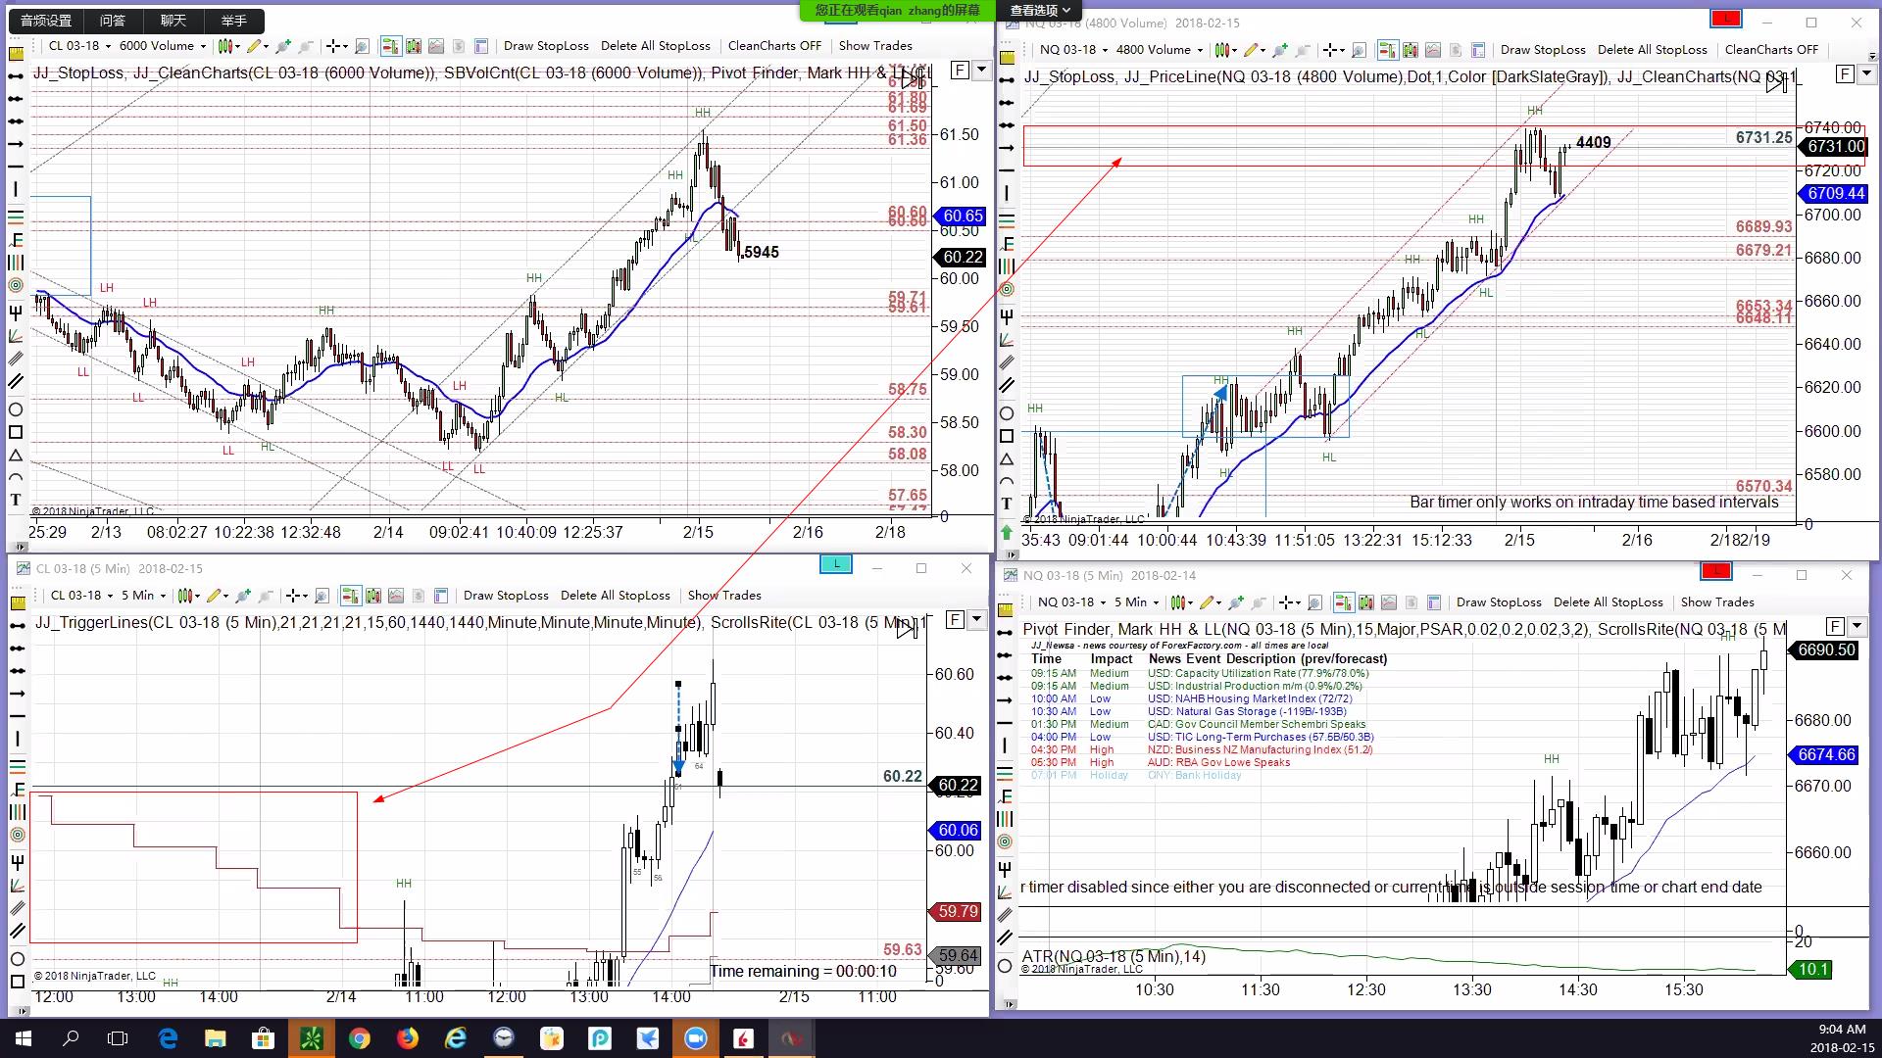The image size is (1882, 1058).
Task: Pick rectangle tool in NQ 4800 Volume chart
Action: click(1007, 436)
